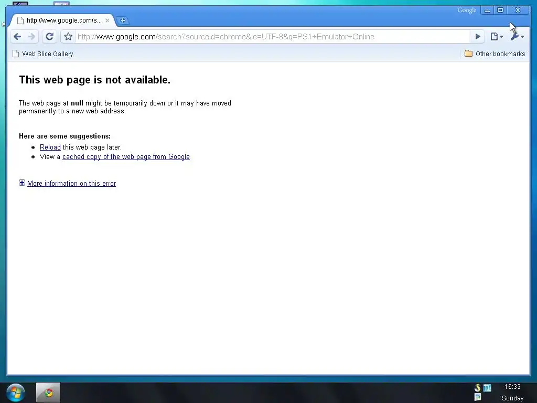Go back with the back arrow button
This screenshot has width=537, height=403.
click(17, 37)
